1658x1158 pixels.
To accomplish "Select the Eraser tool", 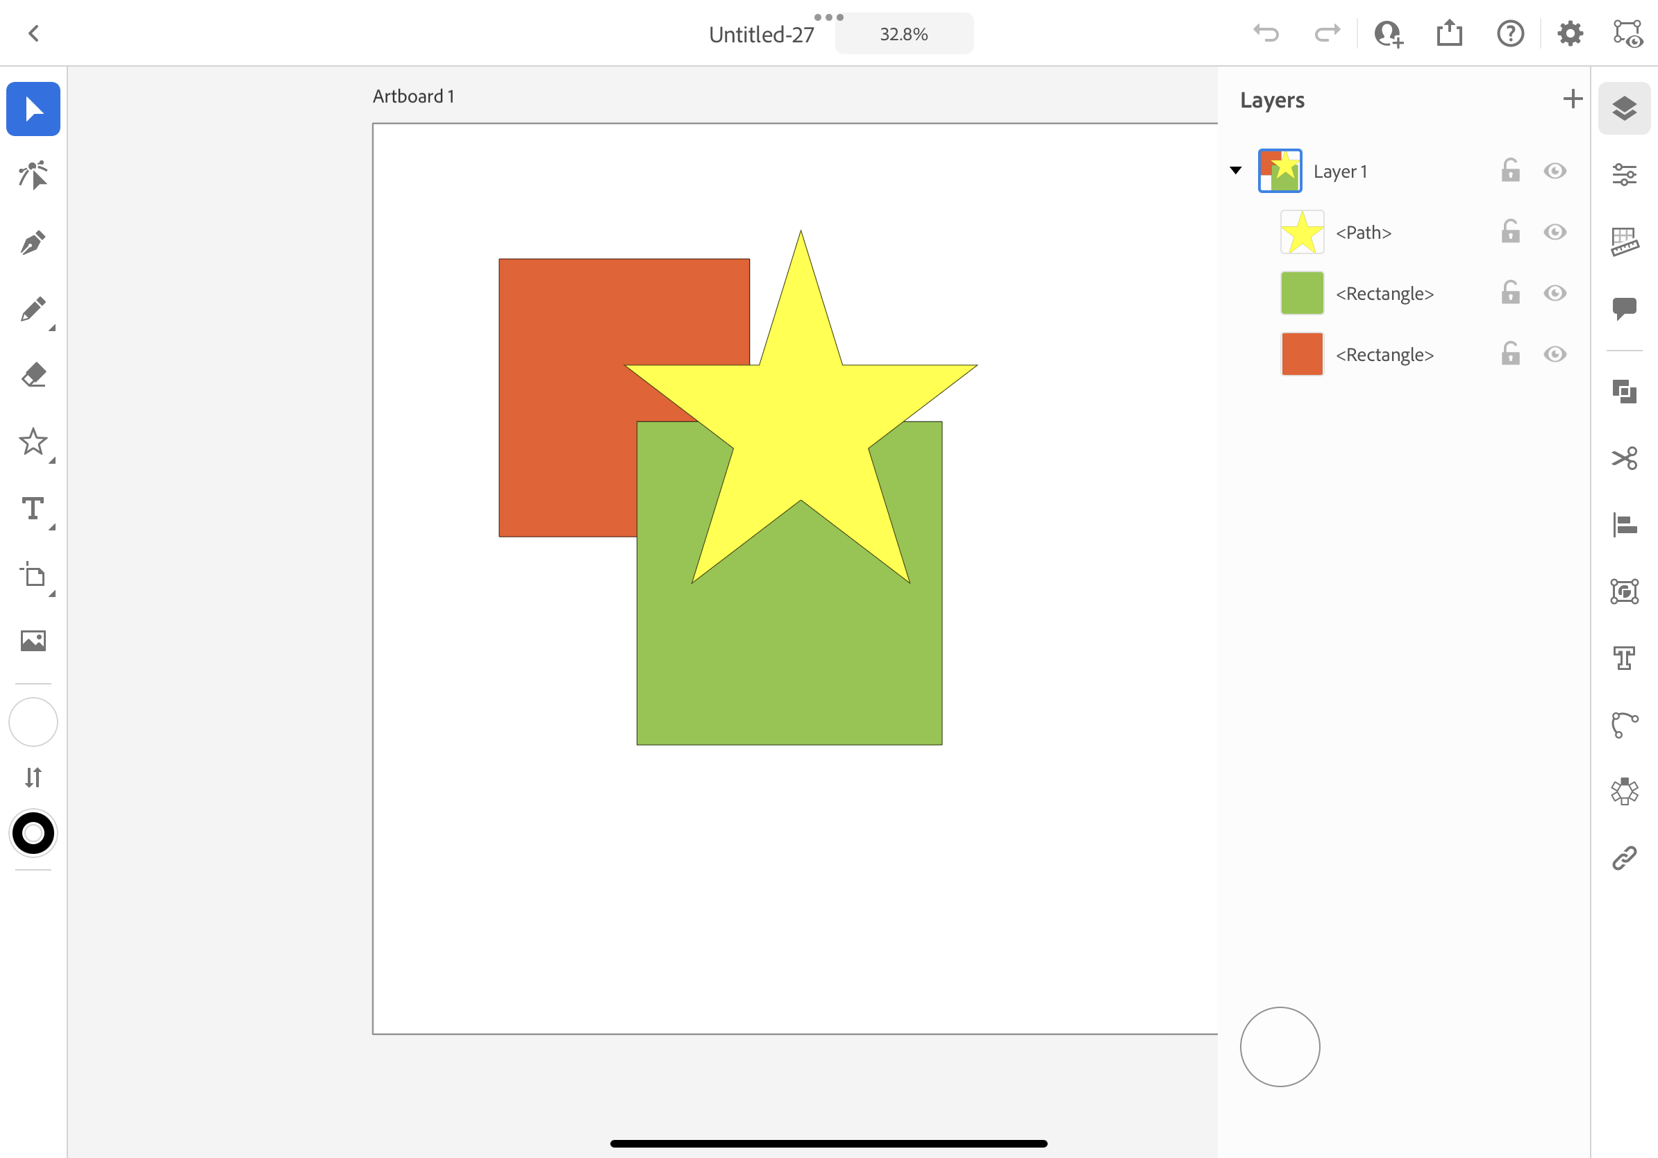I will (x=33, y=376).
